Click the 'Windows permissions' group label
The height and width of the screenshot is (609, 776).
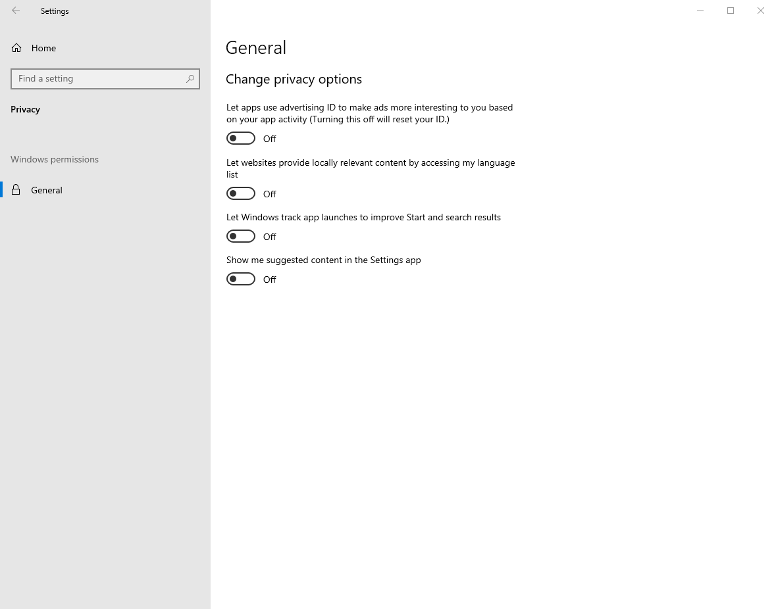coord(55,159)
